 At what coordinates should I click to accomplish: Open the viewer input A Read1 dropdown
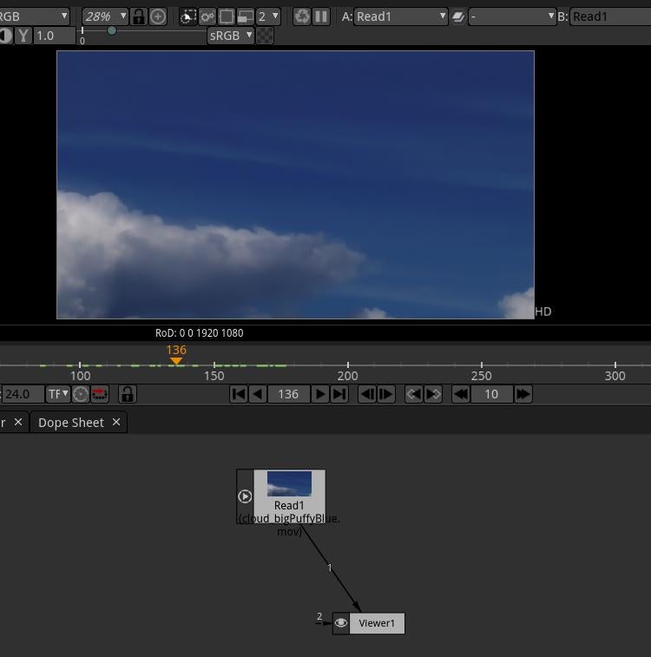point(400,16)
